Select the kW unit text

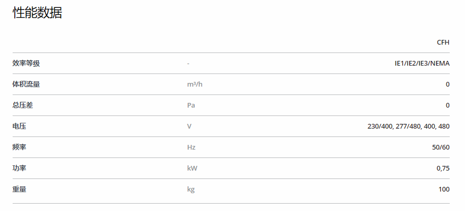point(192,168)
